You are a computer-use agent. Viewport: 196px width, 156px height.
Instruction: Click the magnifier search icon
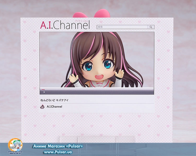(x=151, y=27)
